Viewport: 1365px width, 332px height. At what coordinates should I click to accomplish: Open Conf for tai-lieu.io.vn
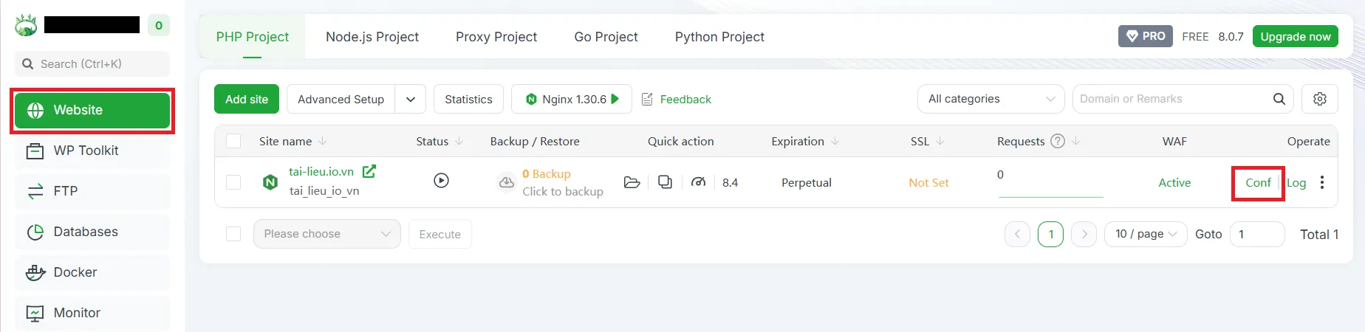tap(1258, 182)
